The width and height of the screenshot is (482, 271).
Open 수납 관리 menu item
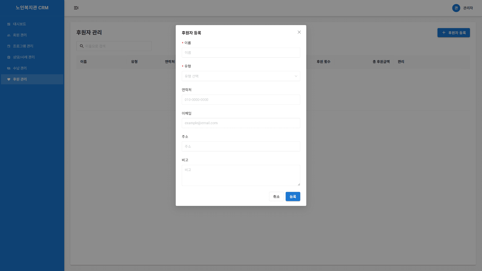(20, 68)
